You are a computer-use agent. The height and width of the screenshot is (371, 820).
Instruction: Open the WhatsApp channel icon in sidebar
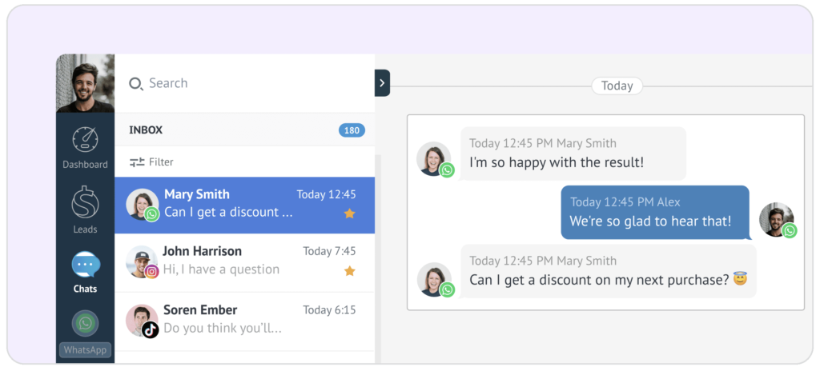click(x=85, y=324)
